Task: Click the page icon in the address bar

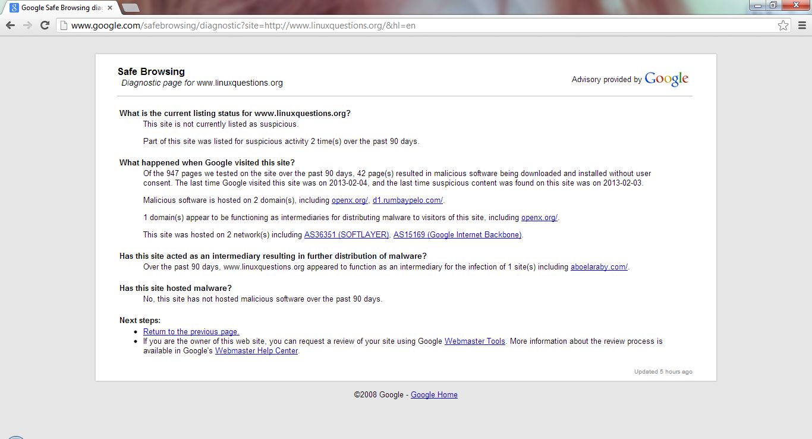Action: tap(63, 25)
